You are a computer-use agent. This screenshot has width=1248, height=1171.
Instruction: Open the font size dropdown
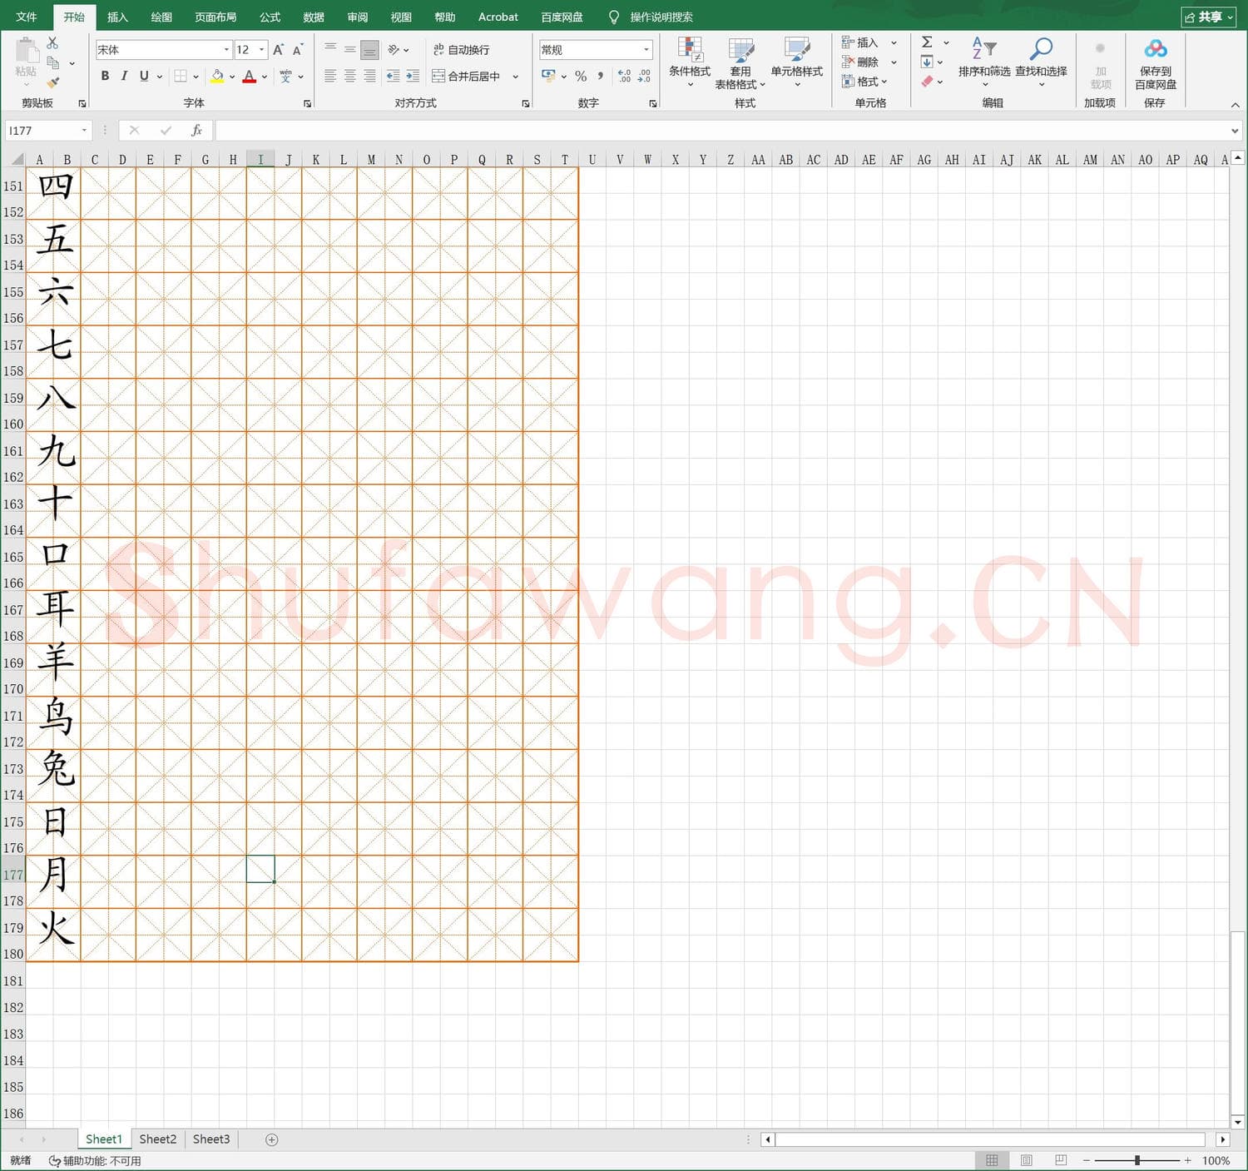[x=261, y=50]
